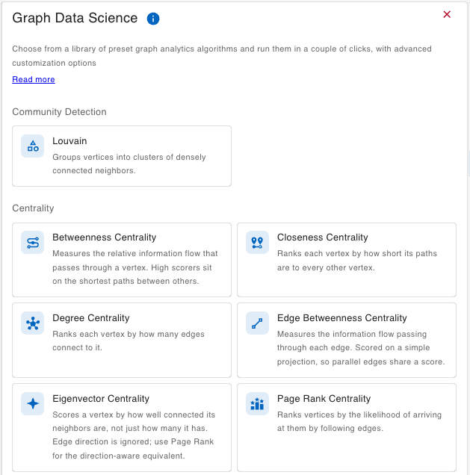Click the Louvain description about densely connected neighbors

click(x=129, y=164)
